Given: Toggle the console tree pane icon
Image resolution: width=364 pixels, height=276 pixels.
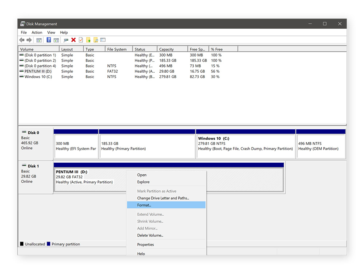Looking at the screenshot, I should point(38,40).
